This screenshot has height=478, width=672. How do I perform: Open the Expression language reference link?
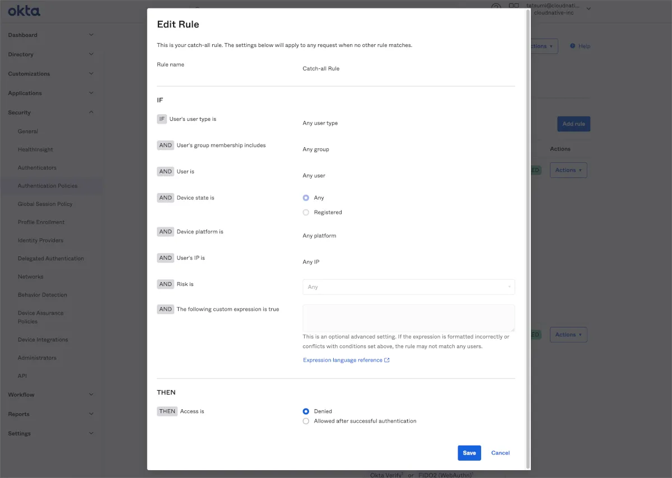pyautogui.click(x=342, y=360)
